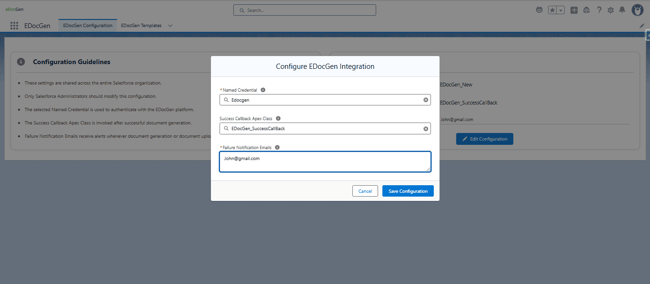This screenshot has width=650, height=284.
Task: Open the App Launcher grid icon
Action: tap(14, 26)
